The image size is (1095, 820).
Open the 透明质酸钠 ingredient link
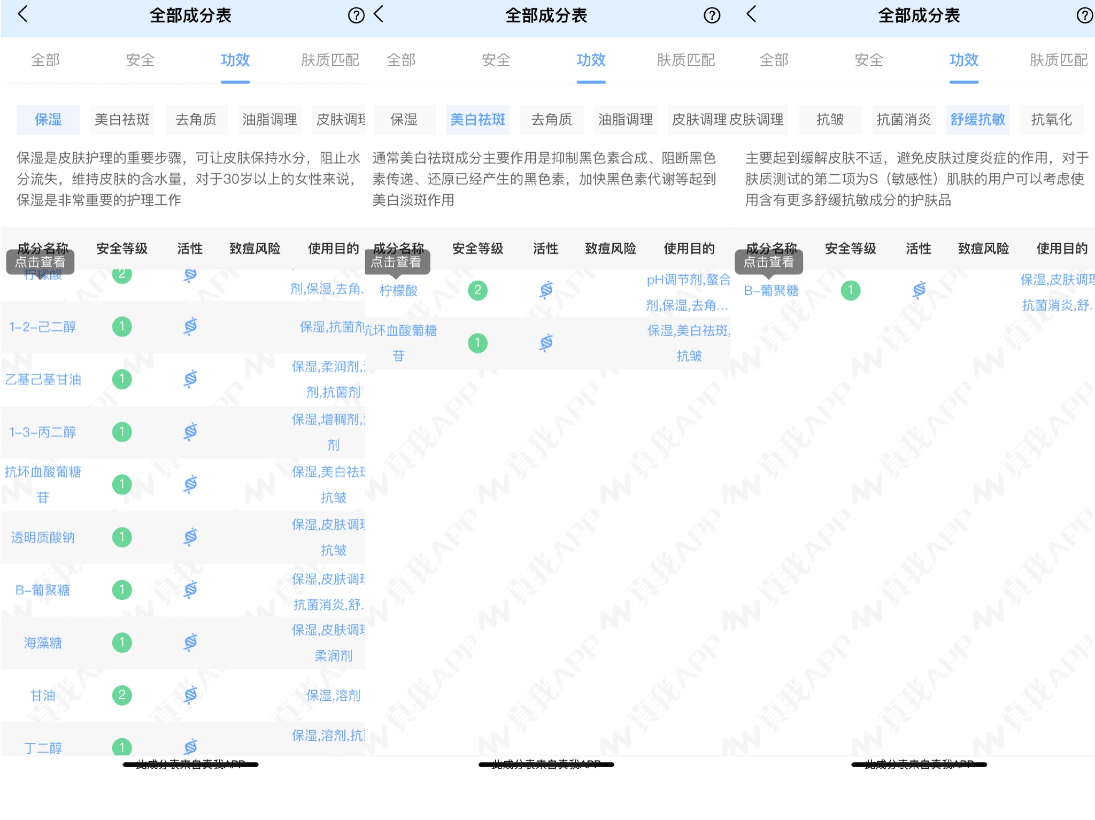(x=43, y=537)
